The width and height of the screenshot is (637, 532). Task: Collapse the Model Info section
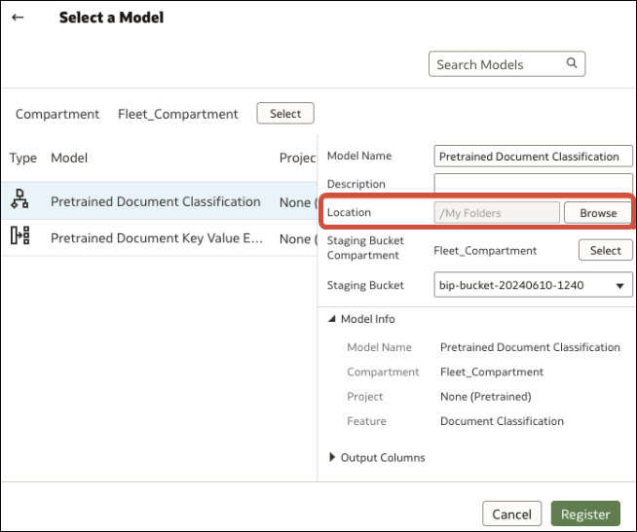tap(332, 319)
